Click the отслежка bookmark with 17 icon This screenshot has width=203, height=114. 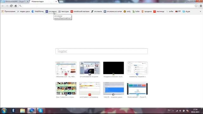[x=51, y=11]
